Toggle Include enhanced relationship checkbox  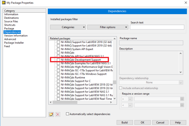pyautogui.click(x=120, y=88)
